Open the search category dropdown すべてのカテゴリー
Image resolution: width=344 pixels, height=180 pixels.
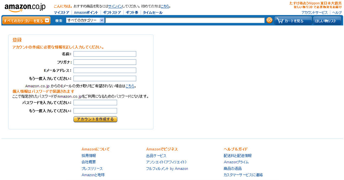coord(85,20)
